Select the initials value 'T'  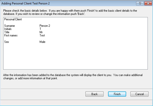[40, 29]
